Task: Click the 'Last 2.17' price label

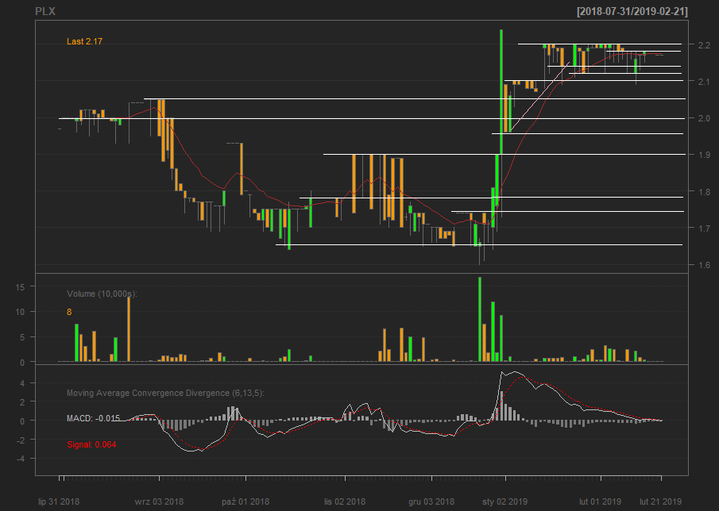Action: 84,41
